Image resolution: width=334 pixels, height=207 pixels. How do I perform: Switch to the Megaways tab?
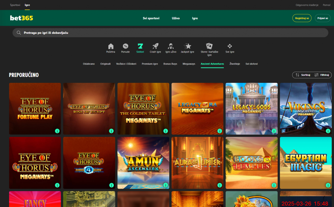[189, 64]
